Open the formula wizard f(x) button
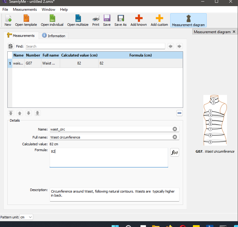The image size is (238, 227). pyautogui.click(x=175, y=152)
